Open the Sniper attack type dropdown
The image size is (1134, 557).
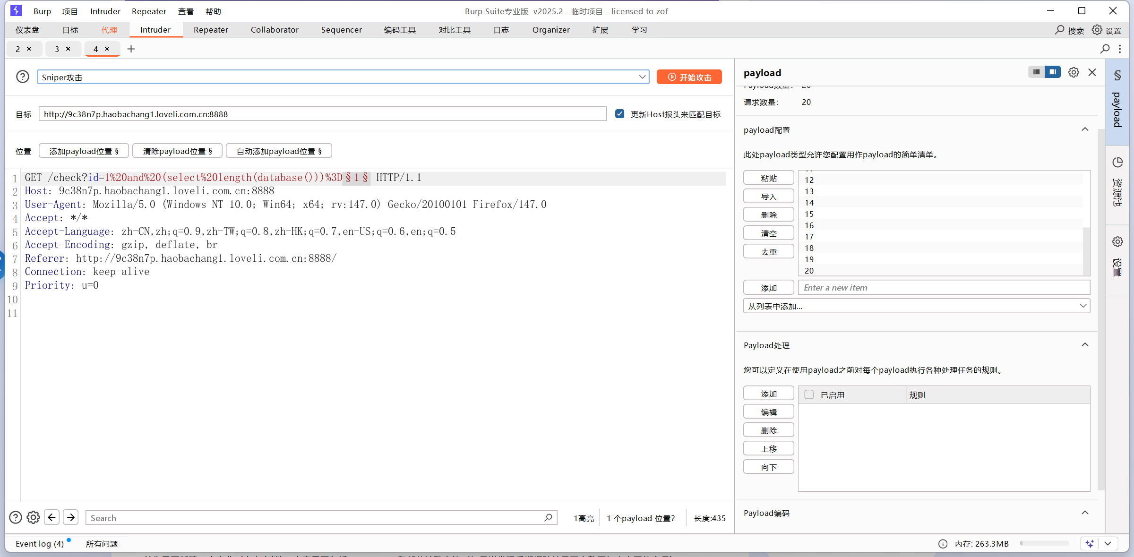coord(642,77)
